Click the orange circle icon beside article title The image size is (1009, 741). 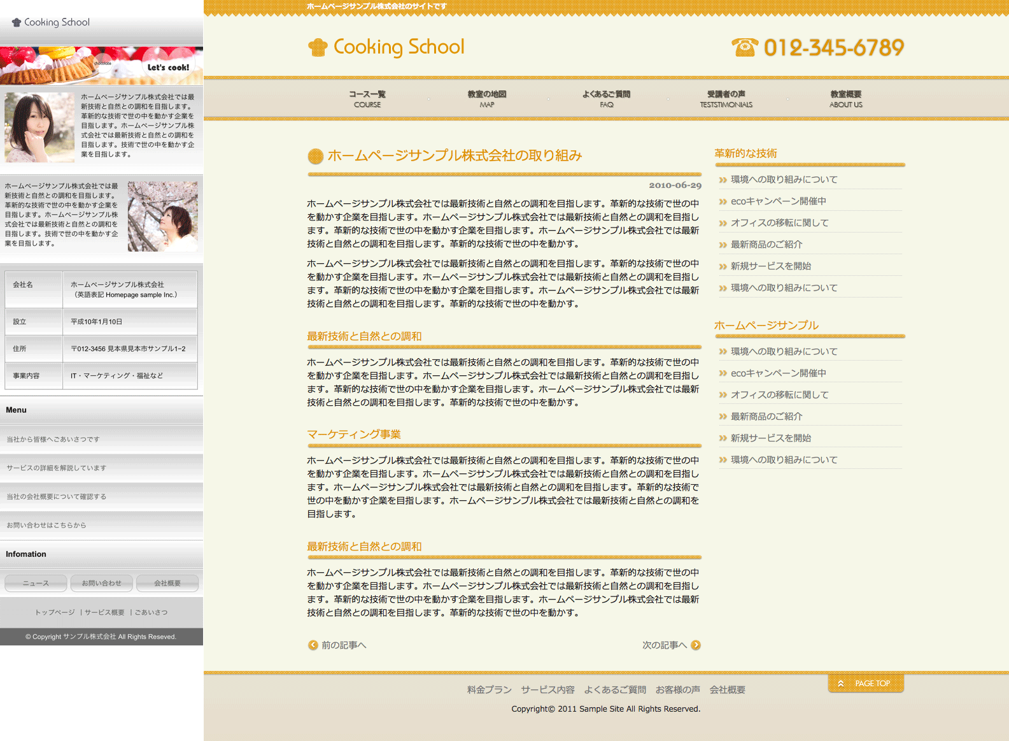coord(315,156)
